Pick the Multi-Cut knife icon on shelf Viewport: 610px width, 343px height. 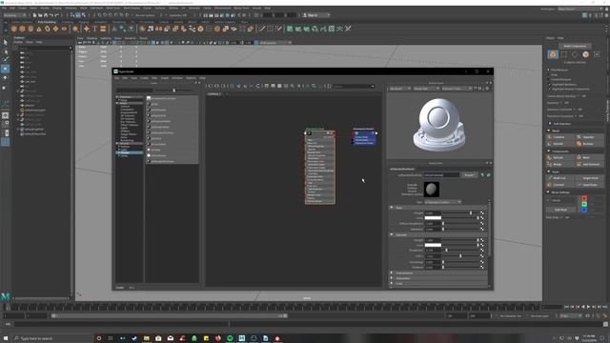(262, 29)
